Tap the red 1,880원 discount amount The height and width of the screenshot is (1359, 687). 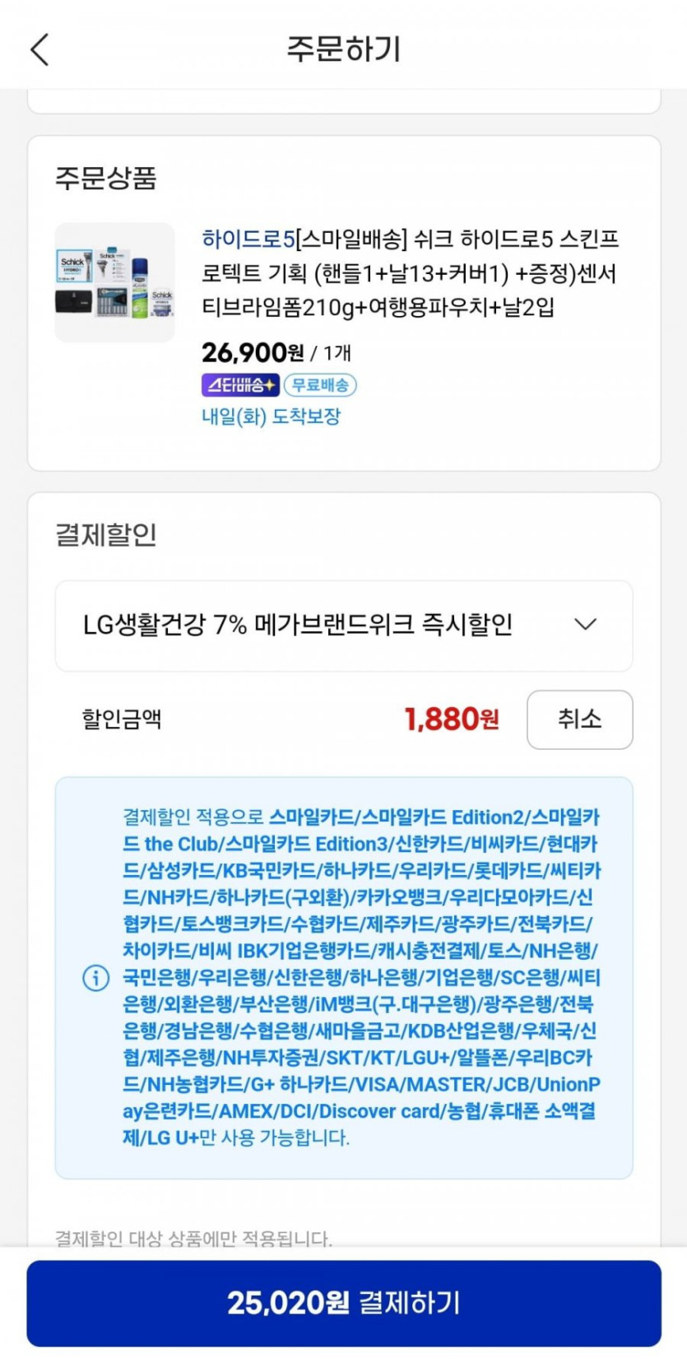coord(451,719)
